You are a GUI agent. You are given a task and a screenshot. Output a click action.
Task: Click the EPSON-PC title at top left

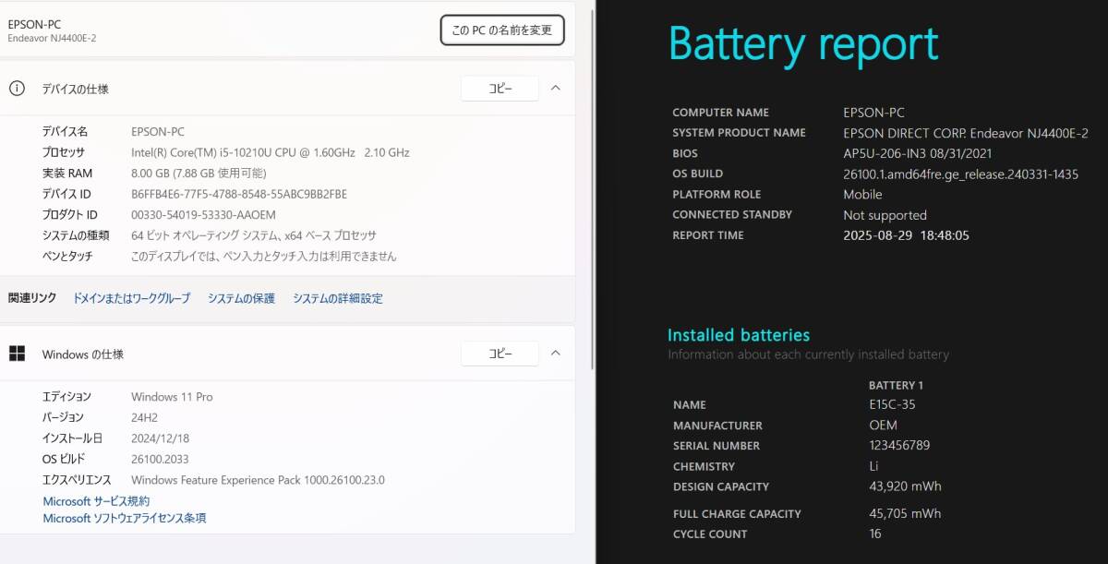pos(34,24)
